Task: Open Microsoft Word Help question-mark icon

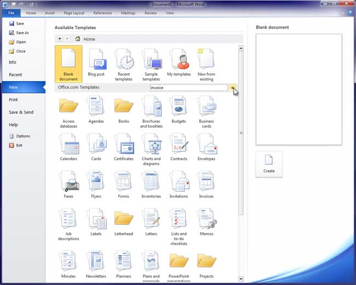Action: coord(350,13)
